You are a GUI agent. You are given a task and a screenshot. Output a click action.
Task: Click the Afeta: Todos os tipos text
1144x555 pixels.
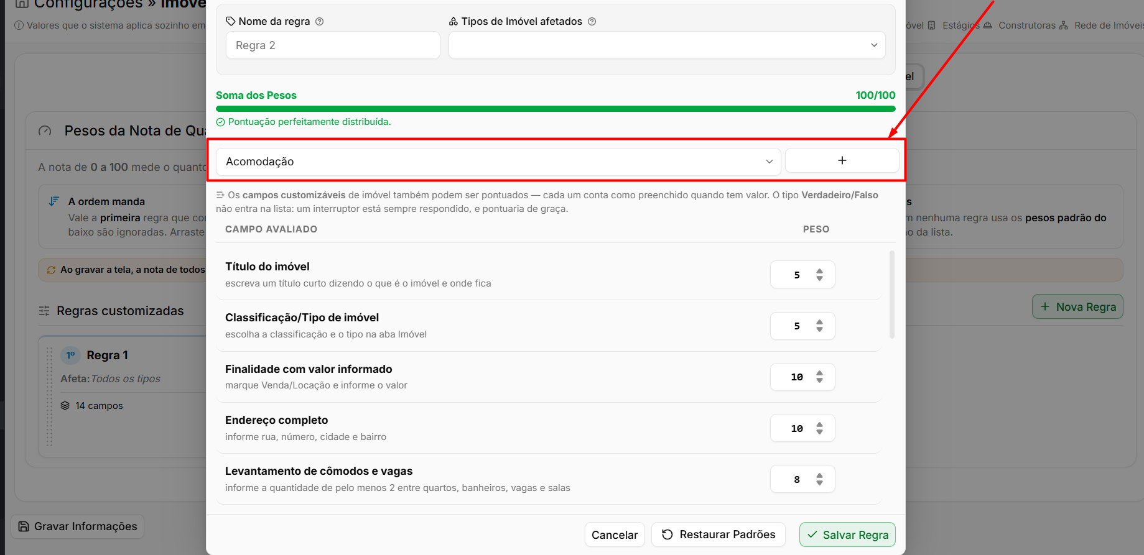110,378
